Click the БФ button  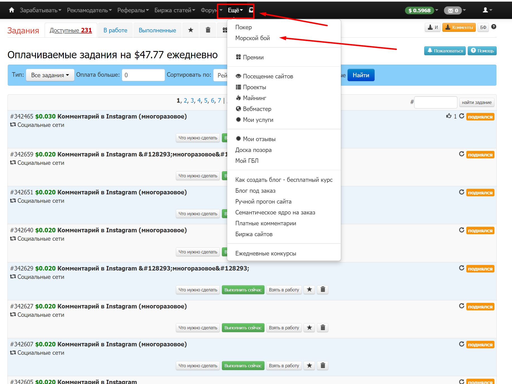(483, 27)
